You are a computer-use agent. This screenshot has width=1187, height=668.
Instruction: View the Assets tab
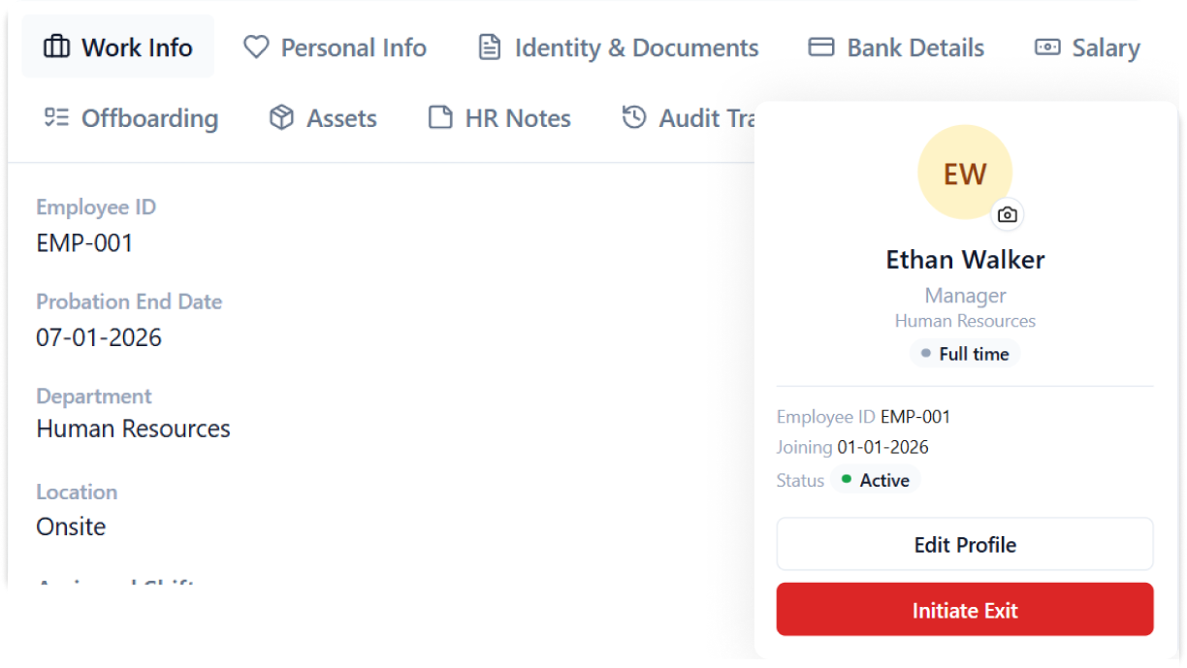323,118
